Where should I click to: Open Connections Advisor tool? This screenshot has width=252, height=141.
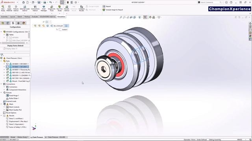pos(35,8)
